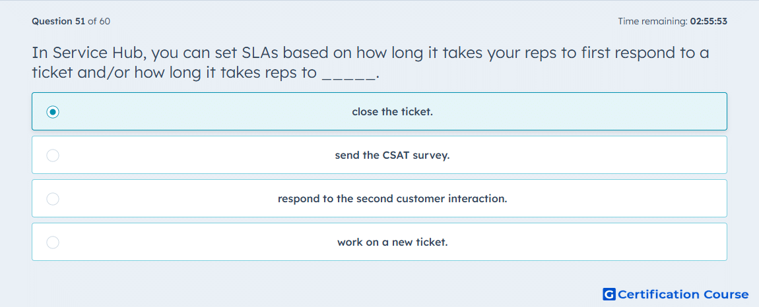Click 'respond to the second customer interaction.' text
The width and height of the screenshot is (759, 307).
[x=393, y=199]
